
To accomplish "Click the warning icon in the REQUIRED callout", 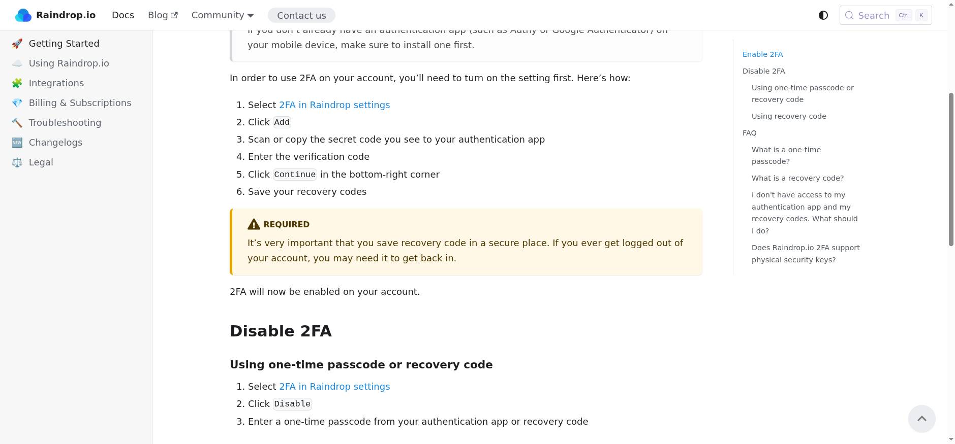I will coord(253,224).
